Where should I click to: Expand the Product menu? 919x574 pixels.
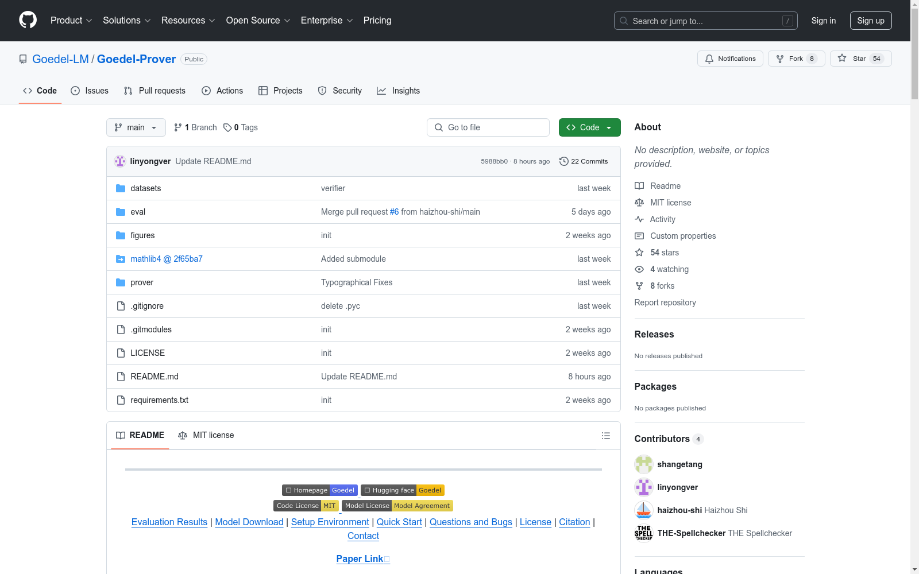71,20
